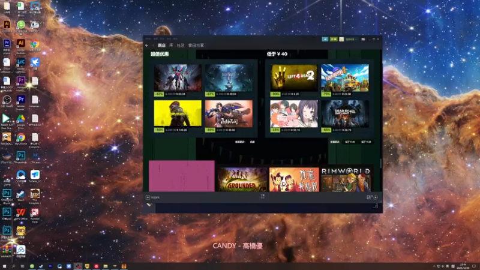Open the Left 4 Dead 2 deal
480x270 pixels.
(294, 78)
